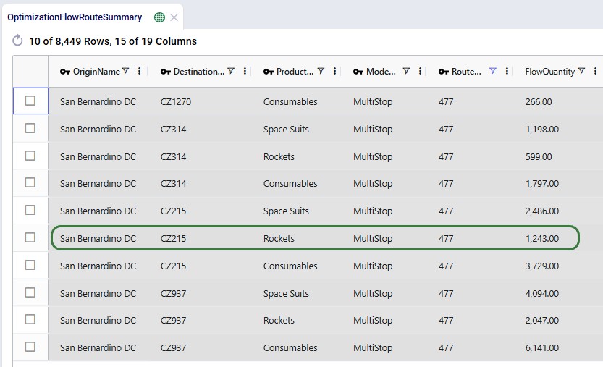Open filter for Product column
Image resolution: width=603 pixels, height=367 pixels.
click(321, 71)
